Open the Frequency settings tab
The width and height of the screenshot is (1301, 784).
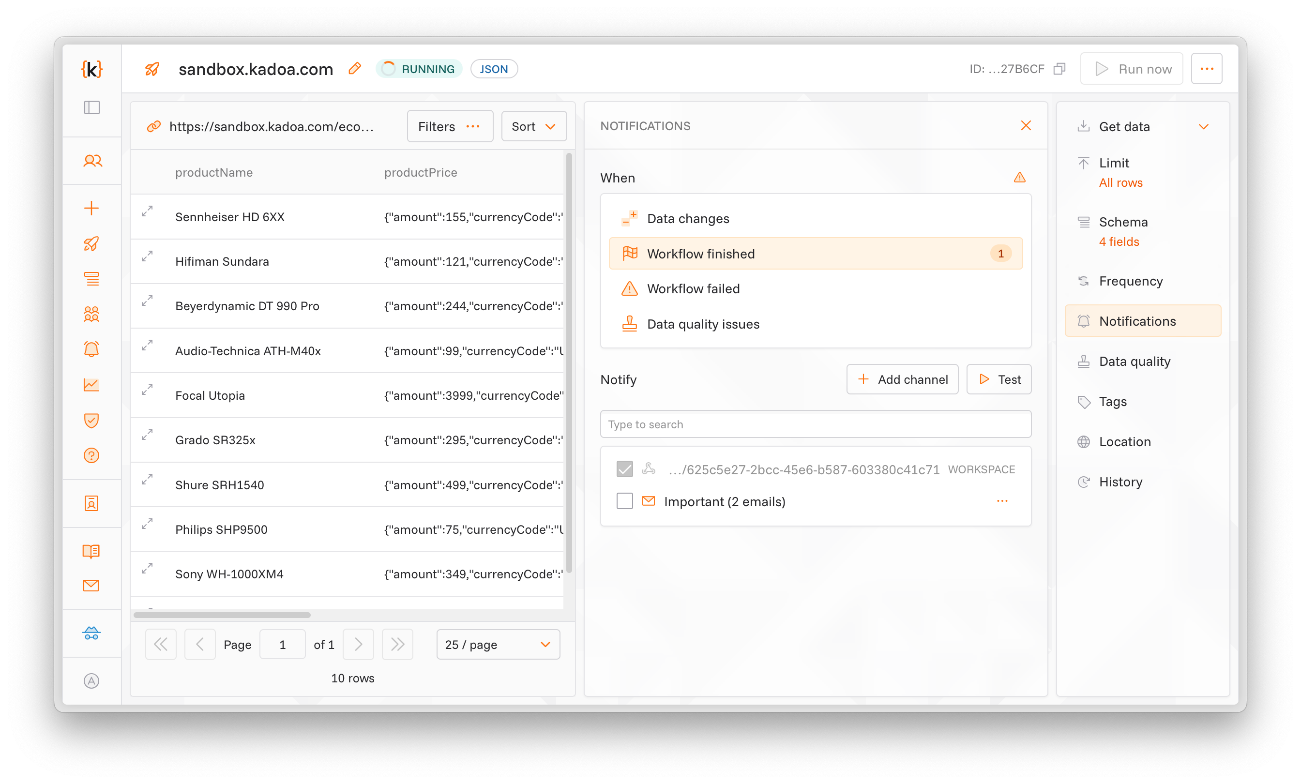1131,281
